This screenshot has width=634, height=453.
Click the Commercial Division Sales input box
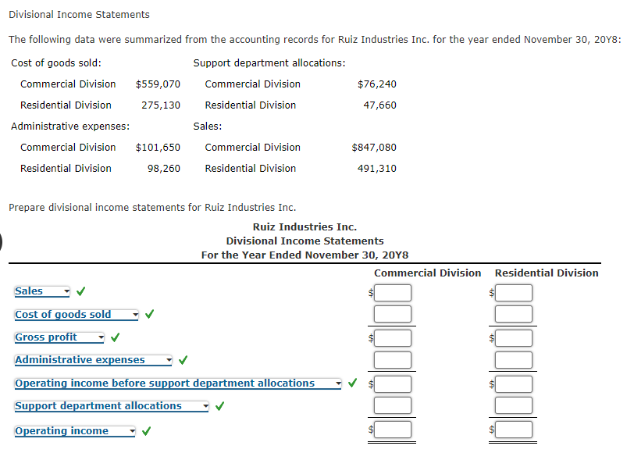(393, 292)
